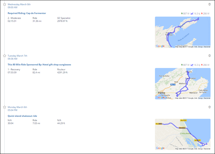Image resolution: width=215 pixels, height=154 pixels.
Task: Remove the Quick island shakeout ride
Action: tap(210, 107)
